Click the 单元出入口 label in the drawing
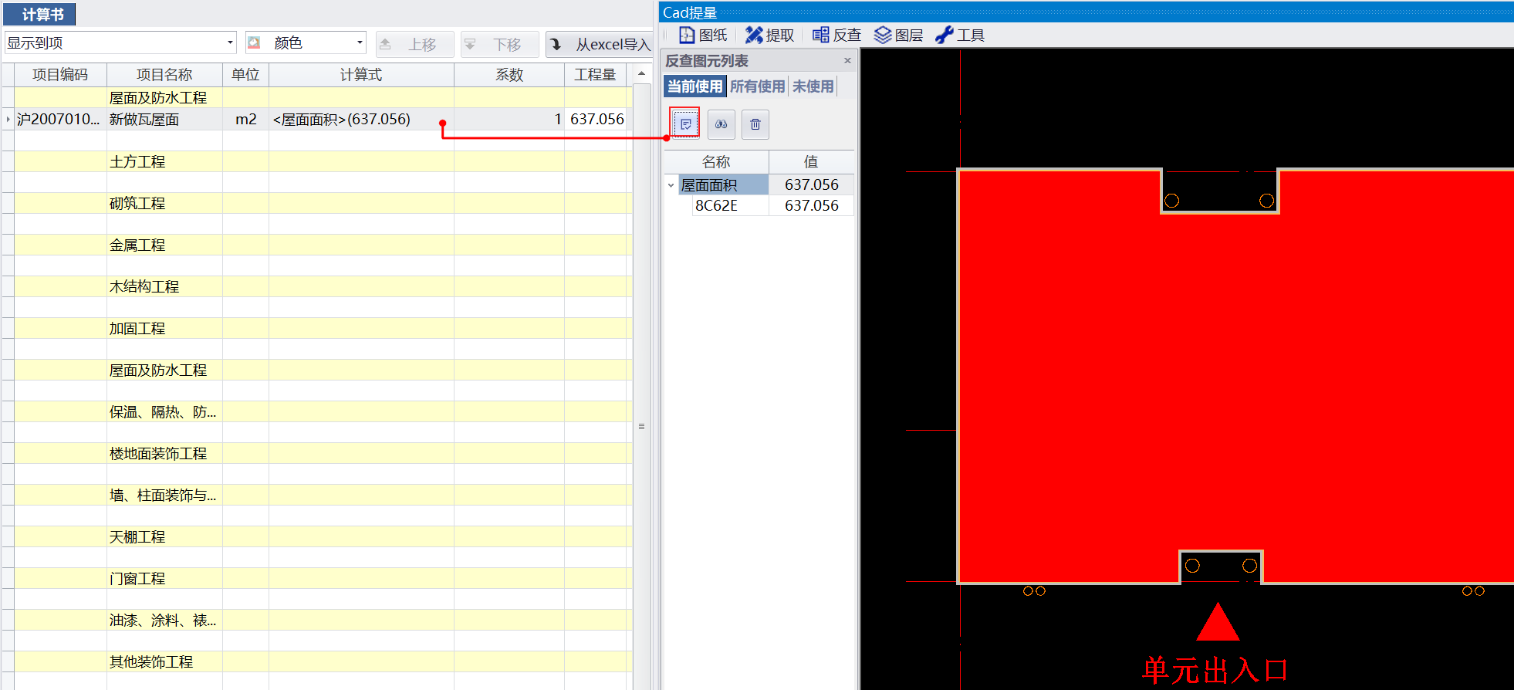The image size is (1514, 690). tap(1215, 670)
